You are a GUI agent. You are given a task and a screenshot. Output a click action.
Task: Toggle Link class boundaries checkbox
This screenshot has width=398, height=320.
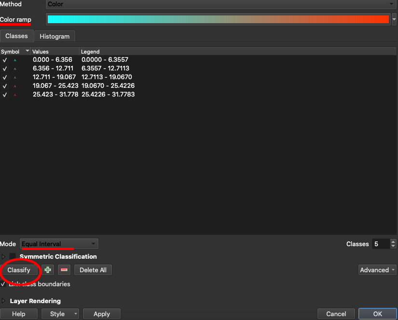pyautogui.click(x=4, y=284)
